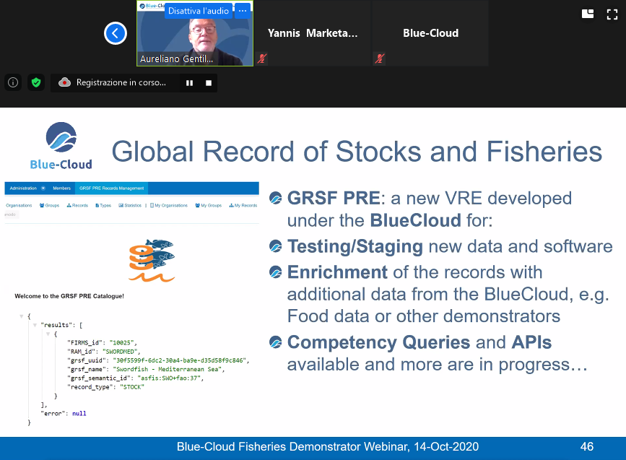This screenshot has height=460, width=626.
Task: Click Disattiva l'audio button
Action: (x=199, y=11)
